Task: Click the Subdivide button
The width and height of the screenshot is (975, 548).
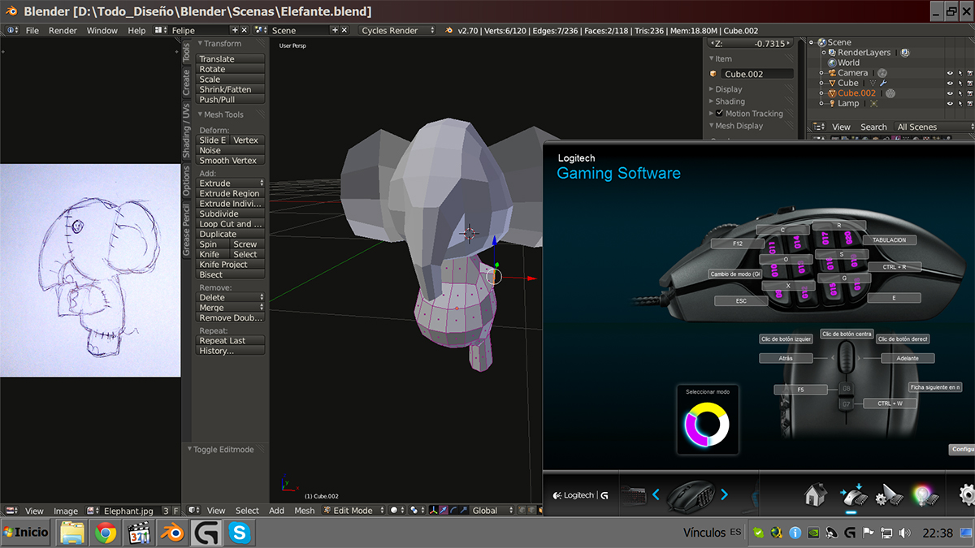Action: coord(232,214)
